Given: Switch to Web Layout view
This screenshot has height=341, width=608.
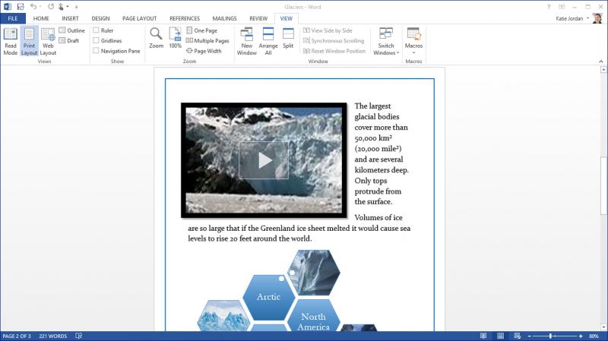Looking at the screenshot, I should coord(48,41).
